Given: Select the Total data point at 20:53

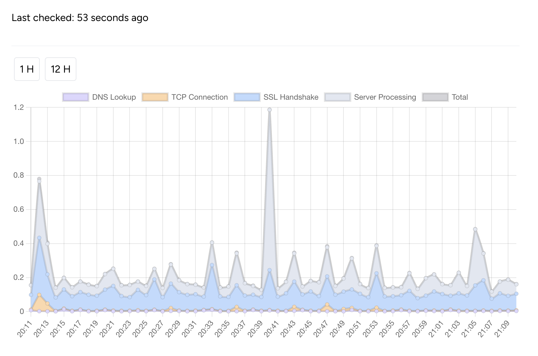Looking at the screenshot, I should [377, 246].
